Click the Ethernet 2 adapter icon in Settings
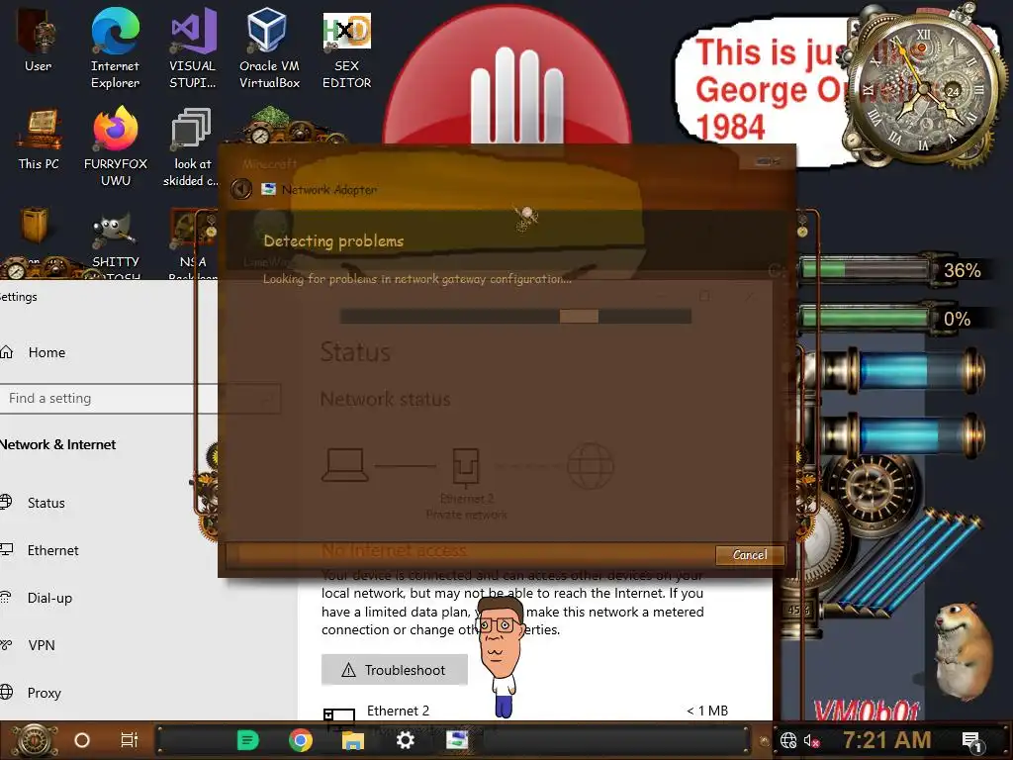Image resolution: width=1013 pixels, height=760 pixels. point(339,716)
